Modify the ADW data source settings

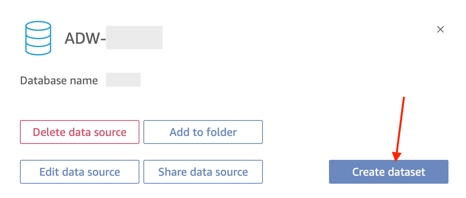pyautogui.click(x=80, y=172)
